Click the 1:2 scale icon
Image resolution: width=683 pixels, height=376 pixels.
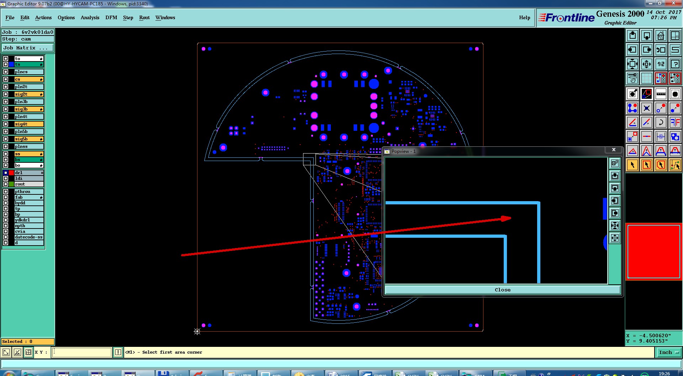pyautogui.click(x=661, y=64)
